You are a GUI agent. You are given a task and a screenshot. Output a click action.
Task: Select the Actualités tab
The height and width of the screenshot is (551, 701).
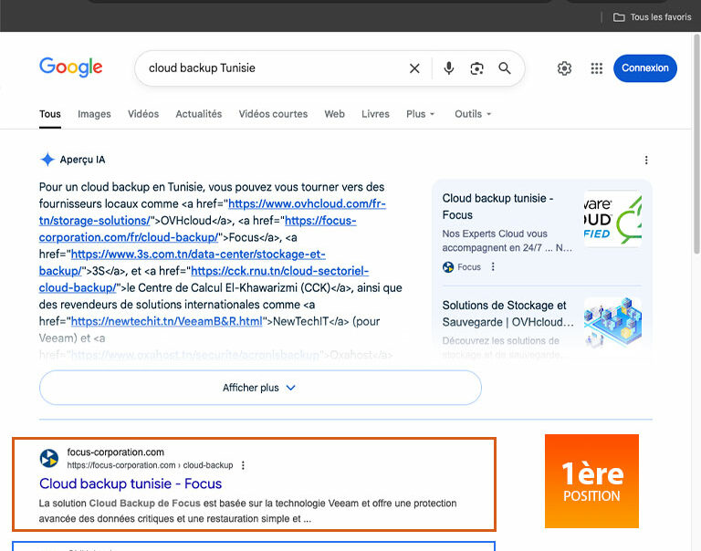tap(198, 114)
